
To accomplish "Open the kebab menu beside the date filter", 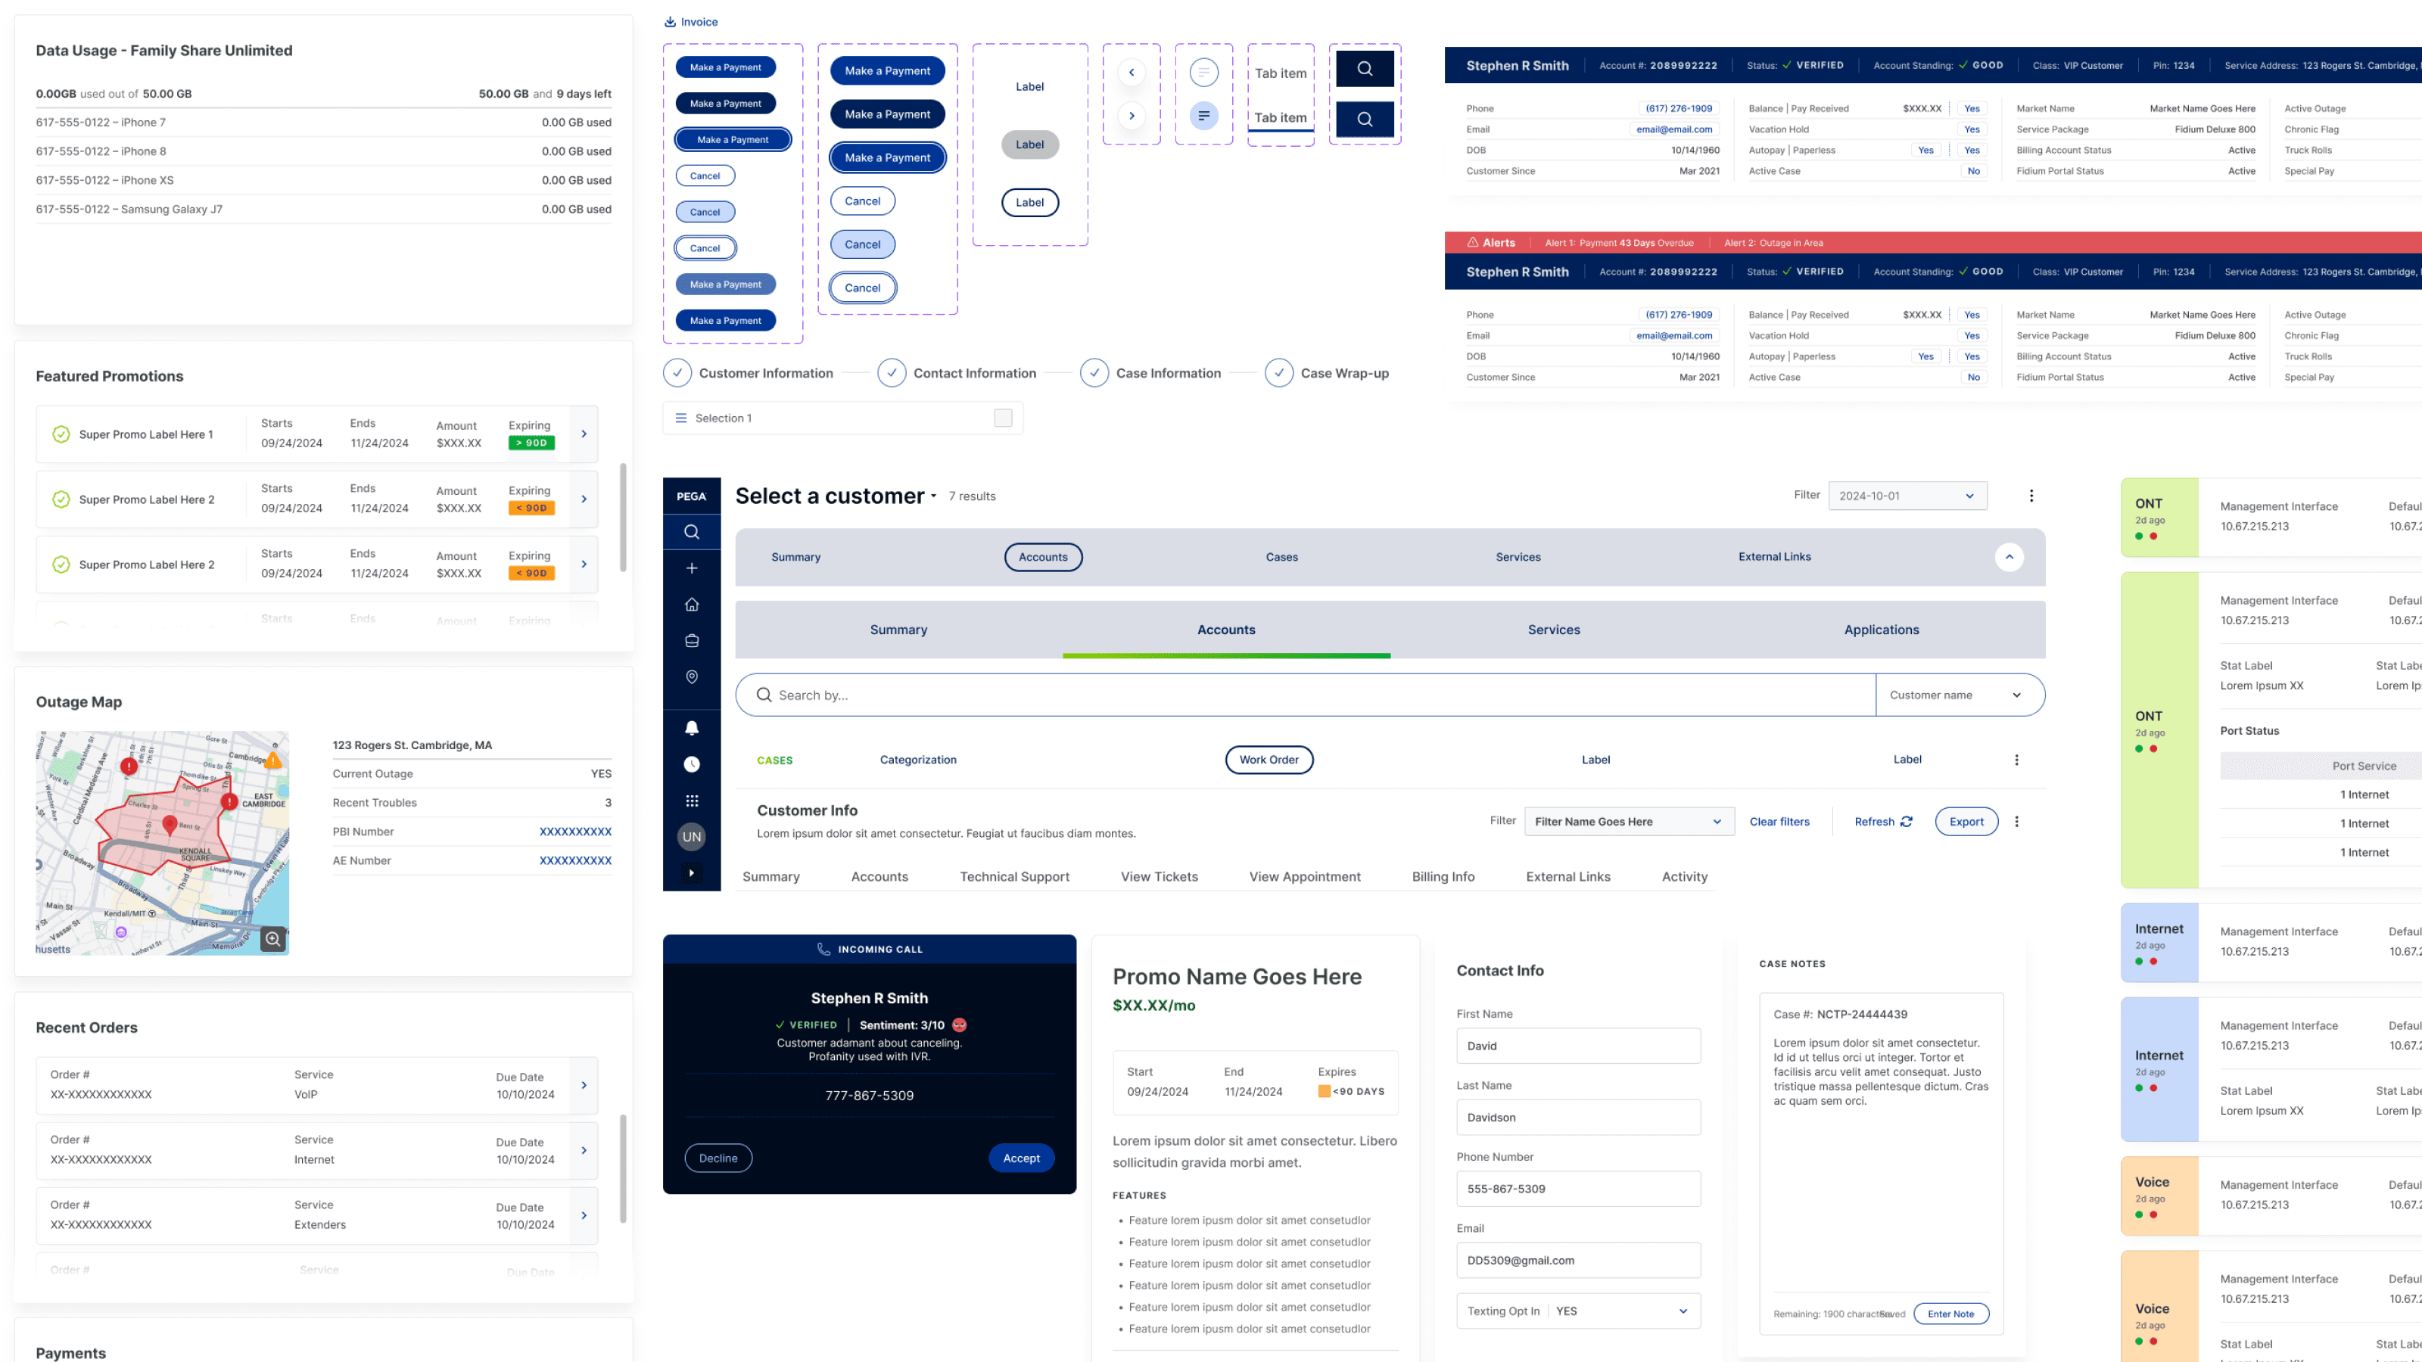I will pos(2031,496).
